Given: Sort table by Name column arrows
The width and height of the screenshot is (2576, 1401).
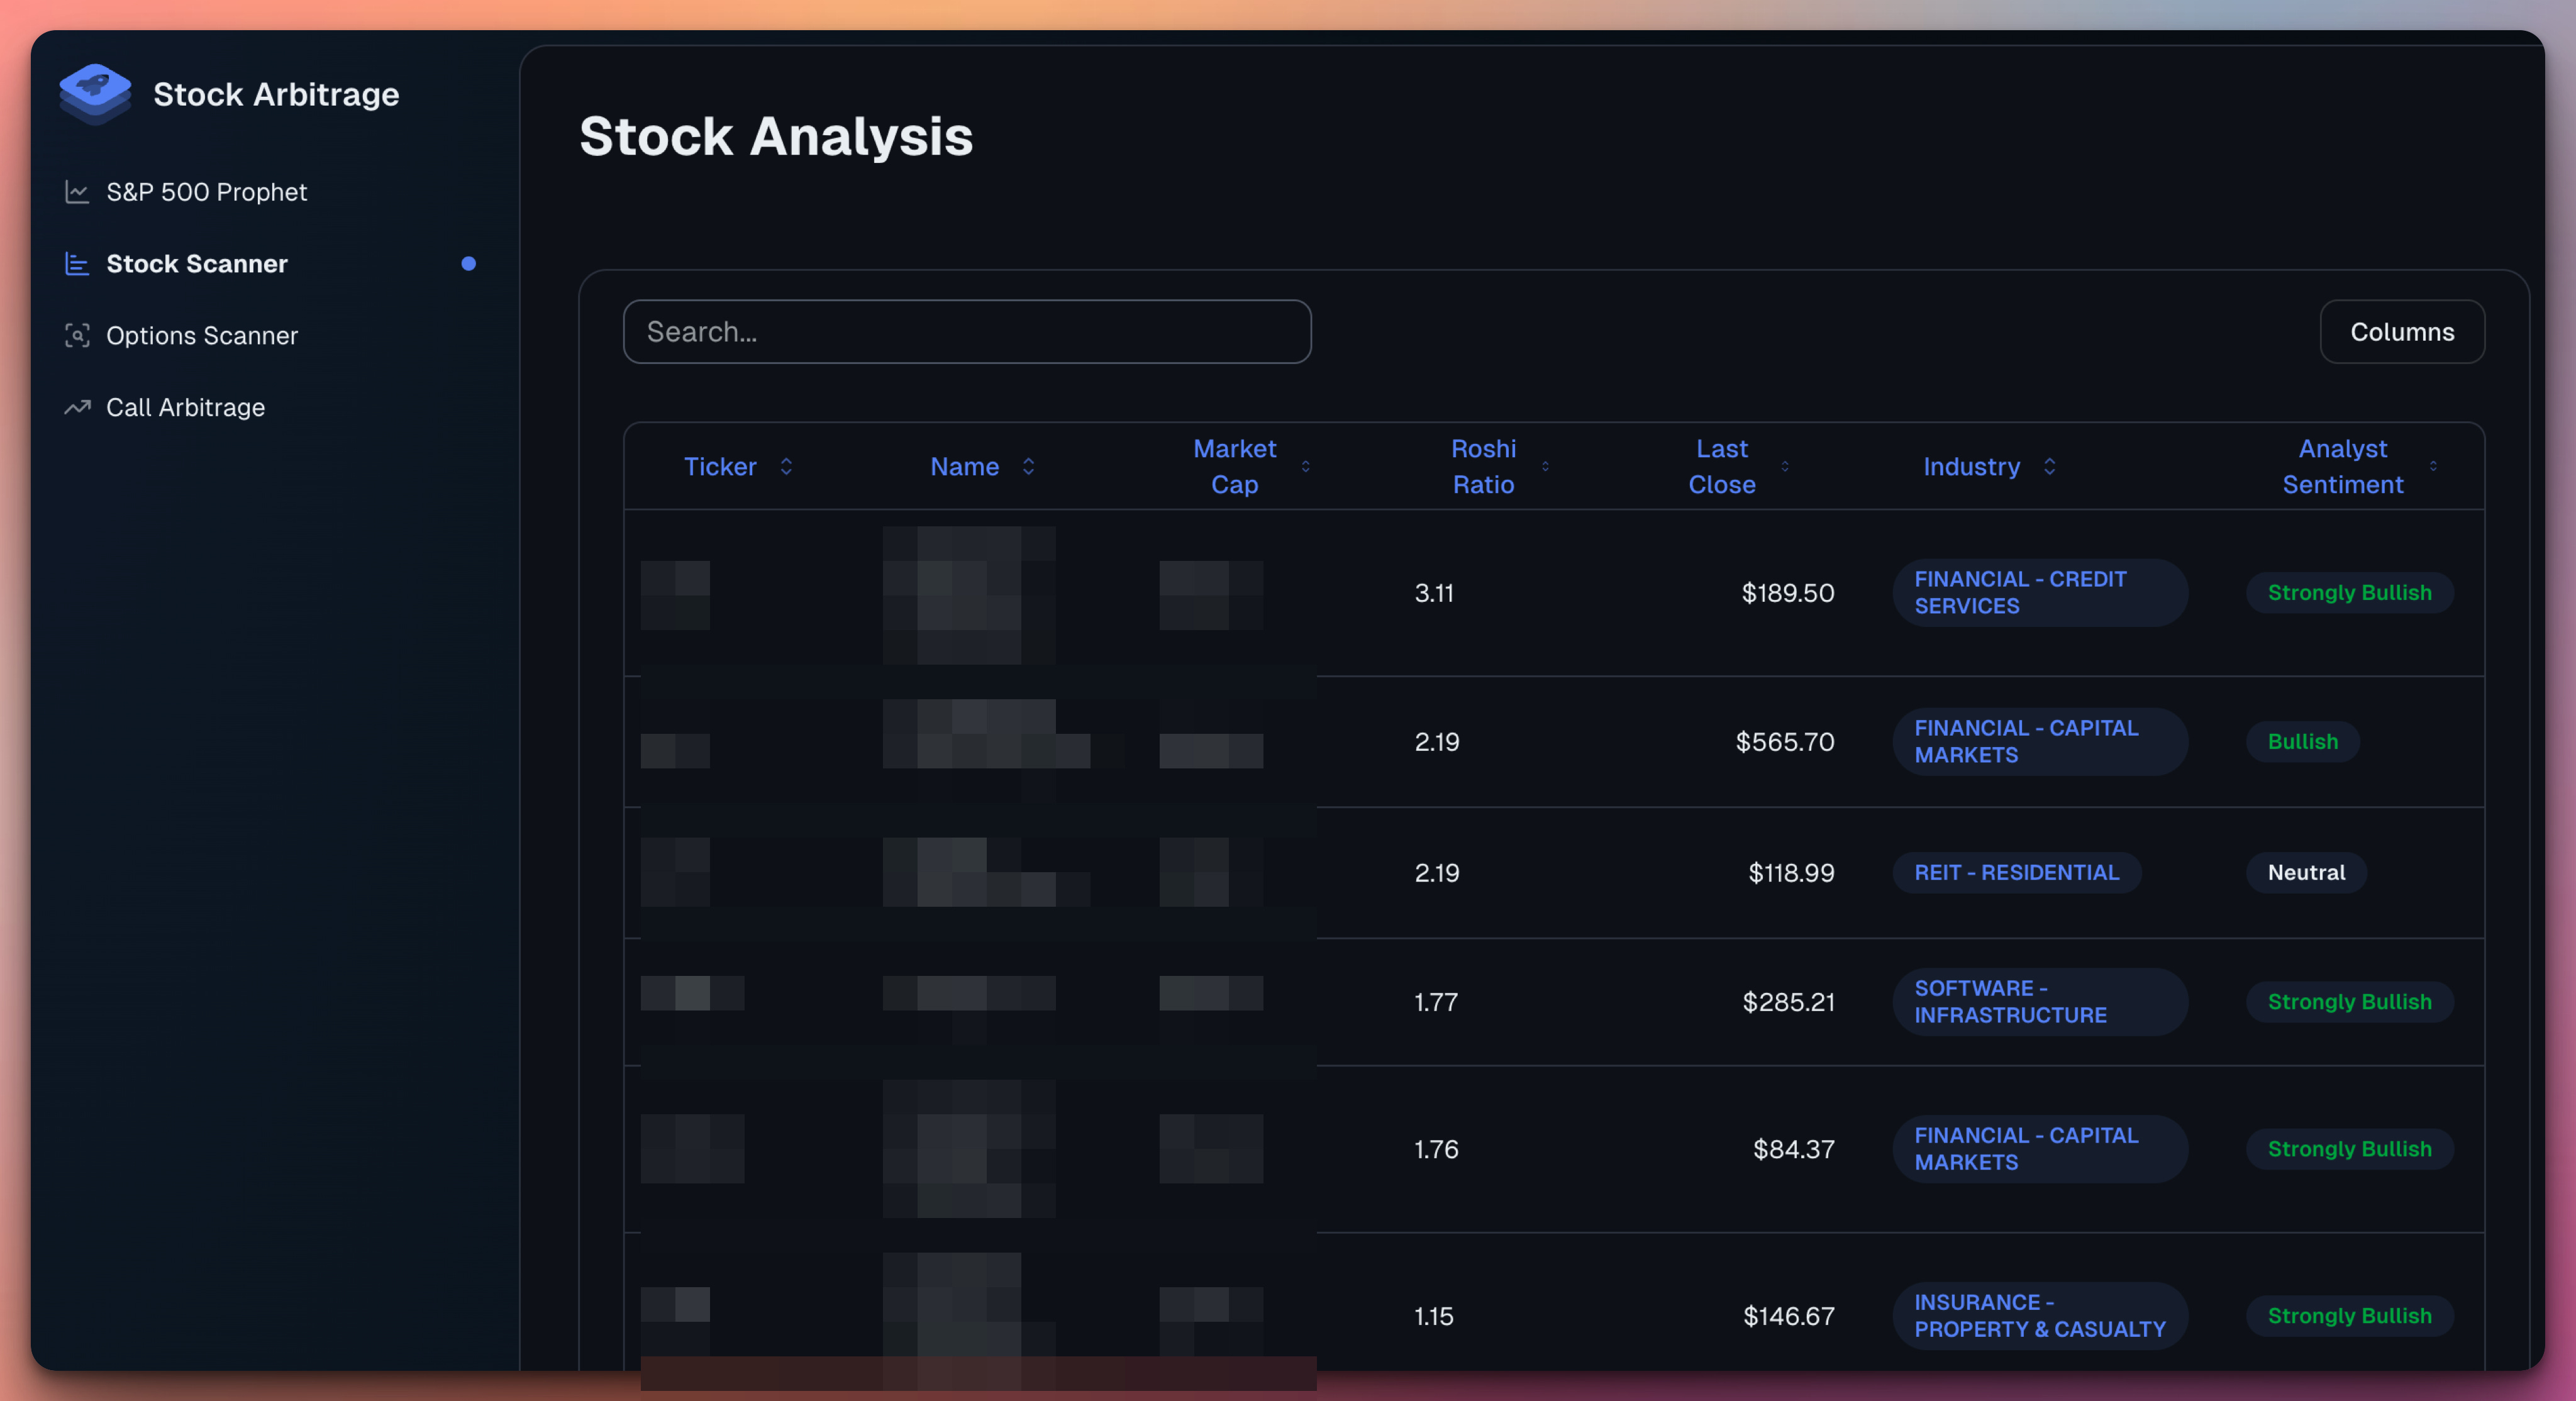Looking at the screenshot, I should [x=1028, y=466].
